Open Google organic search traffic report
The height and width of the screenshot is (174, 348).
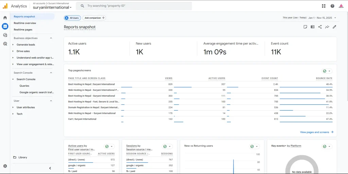37,92
